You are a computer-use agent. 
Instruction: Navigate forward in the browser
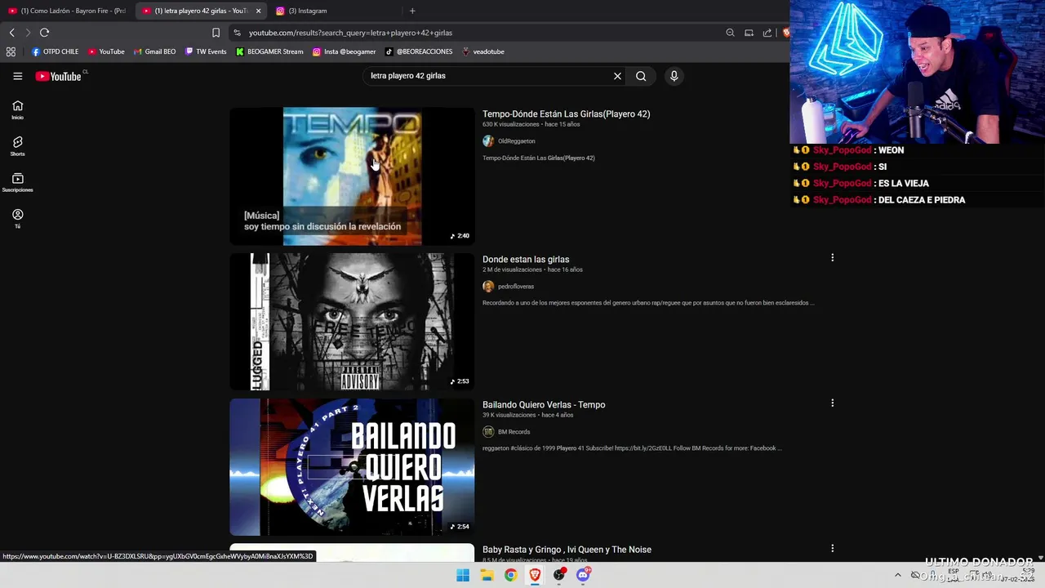(x=28, y=33)
